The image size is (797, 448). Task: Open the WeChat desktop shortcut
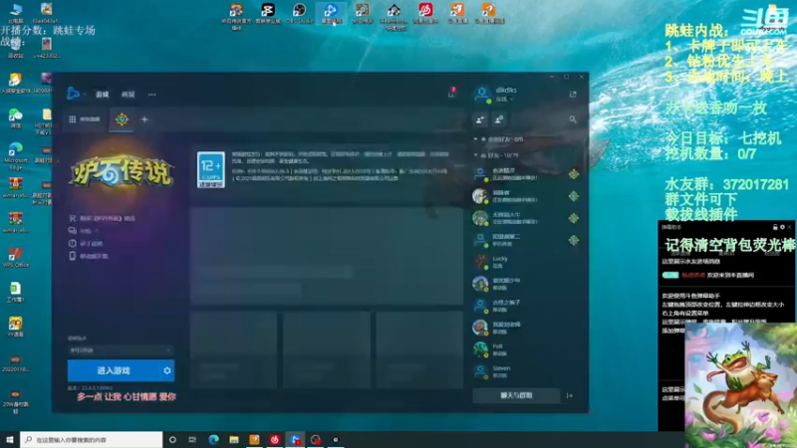click(15, 117)
